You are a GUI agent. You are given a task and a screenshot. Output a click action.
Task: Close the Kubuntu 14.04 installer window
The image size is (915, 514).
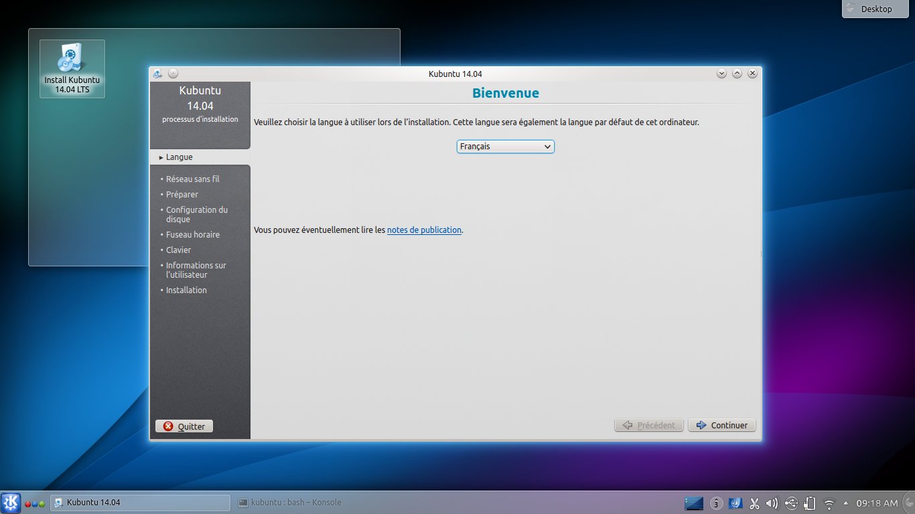[x=752, y=74]
